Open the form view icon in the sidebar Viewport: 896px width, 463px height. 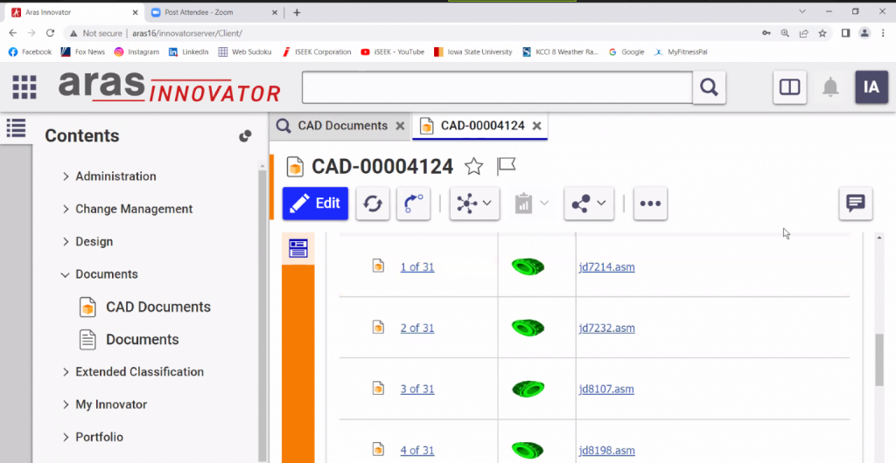(298, 248)
